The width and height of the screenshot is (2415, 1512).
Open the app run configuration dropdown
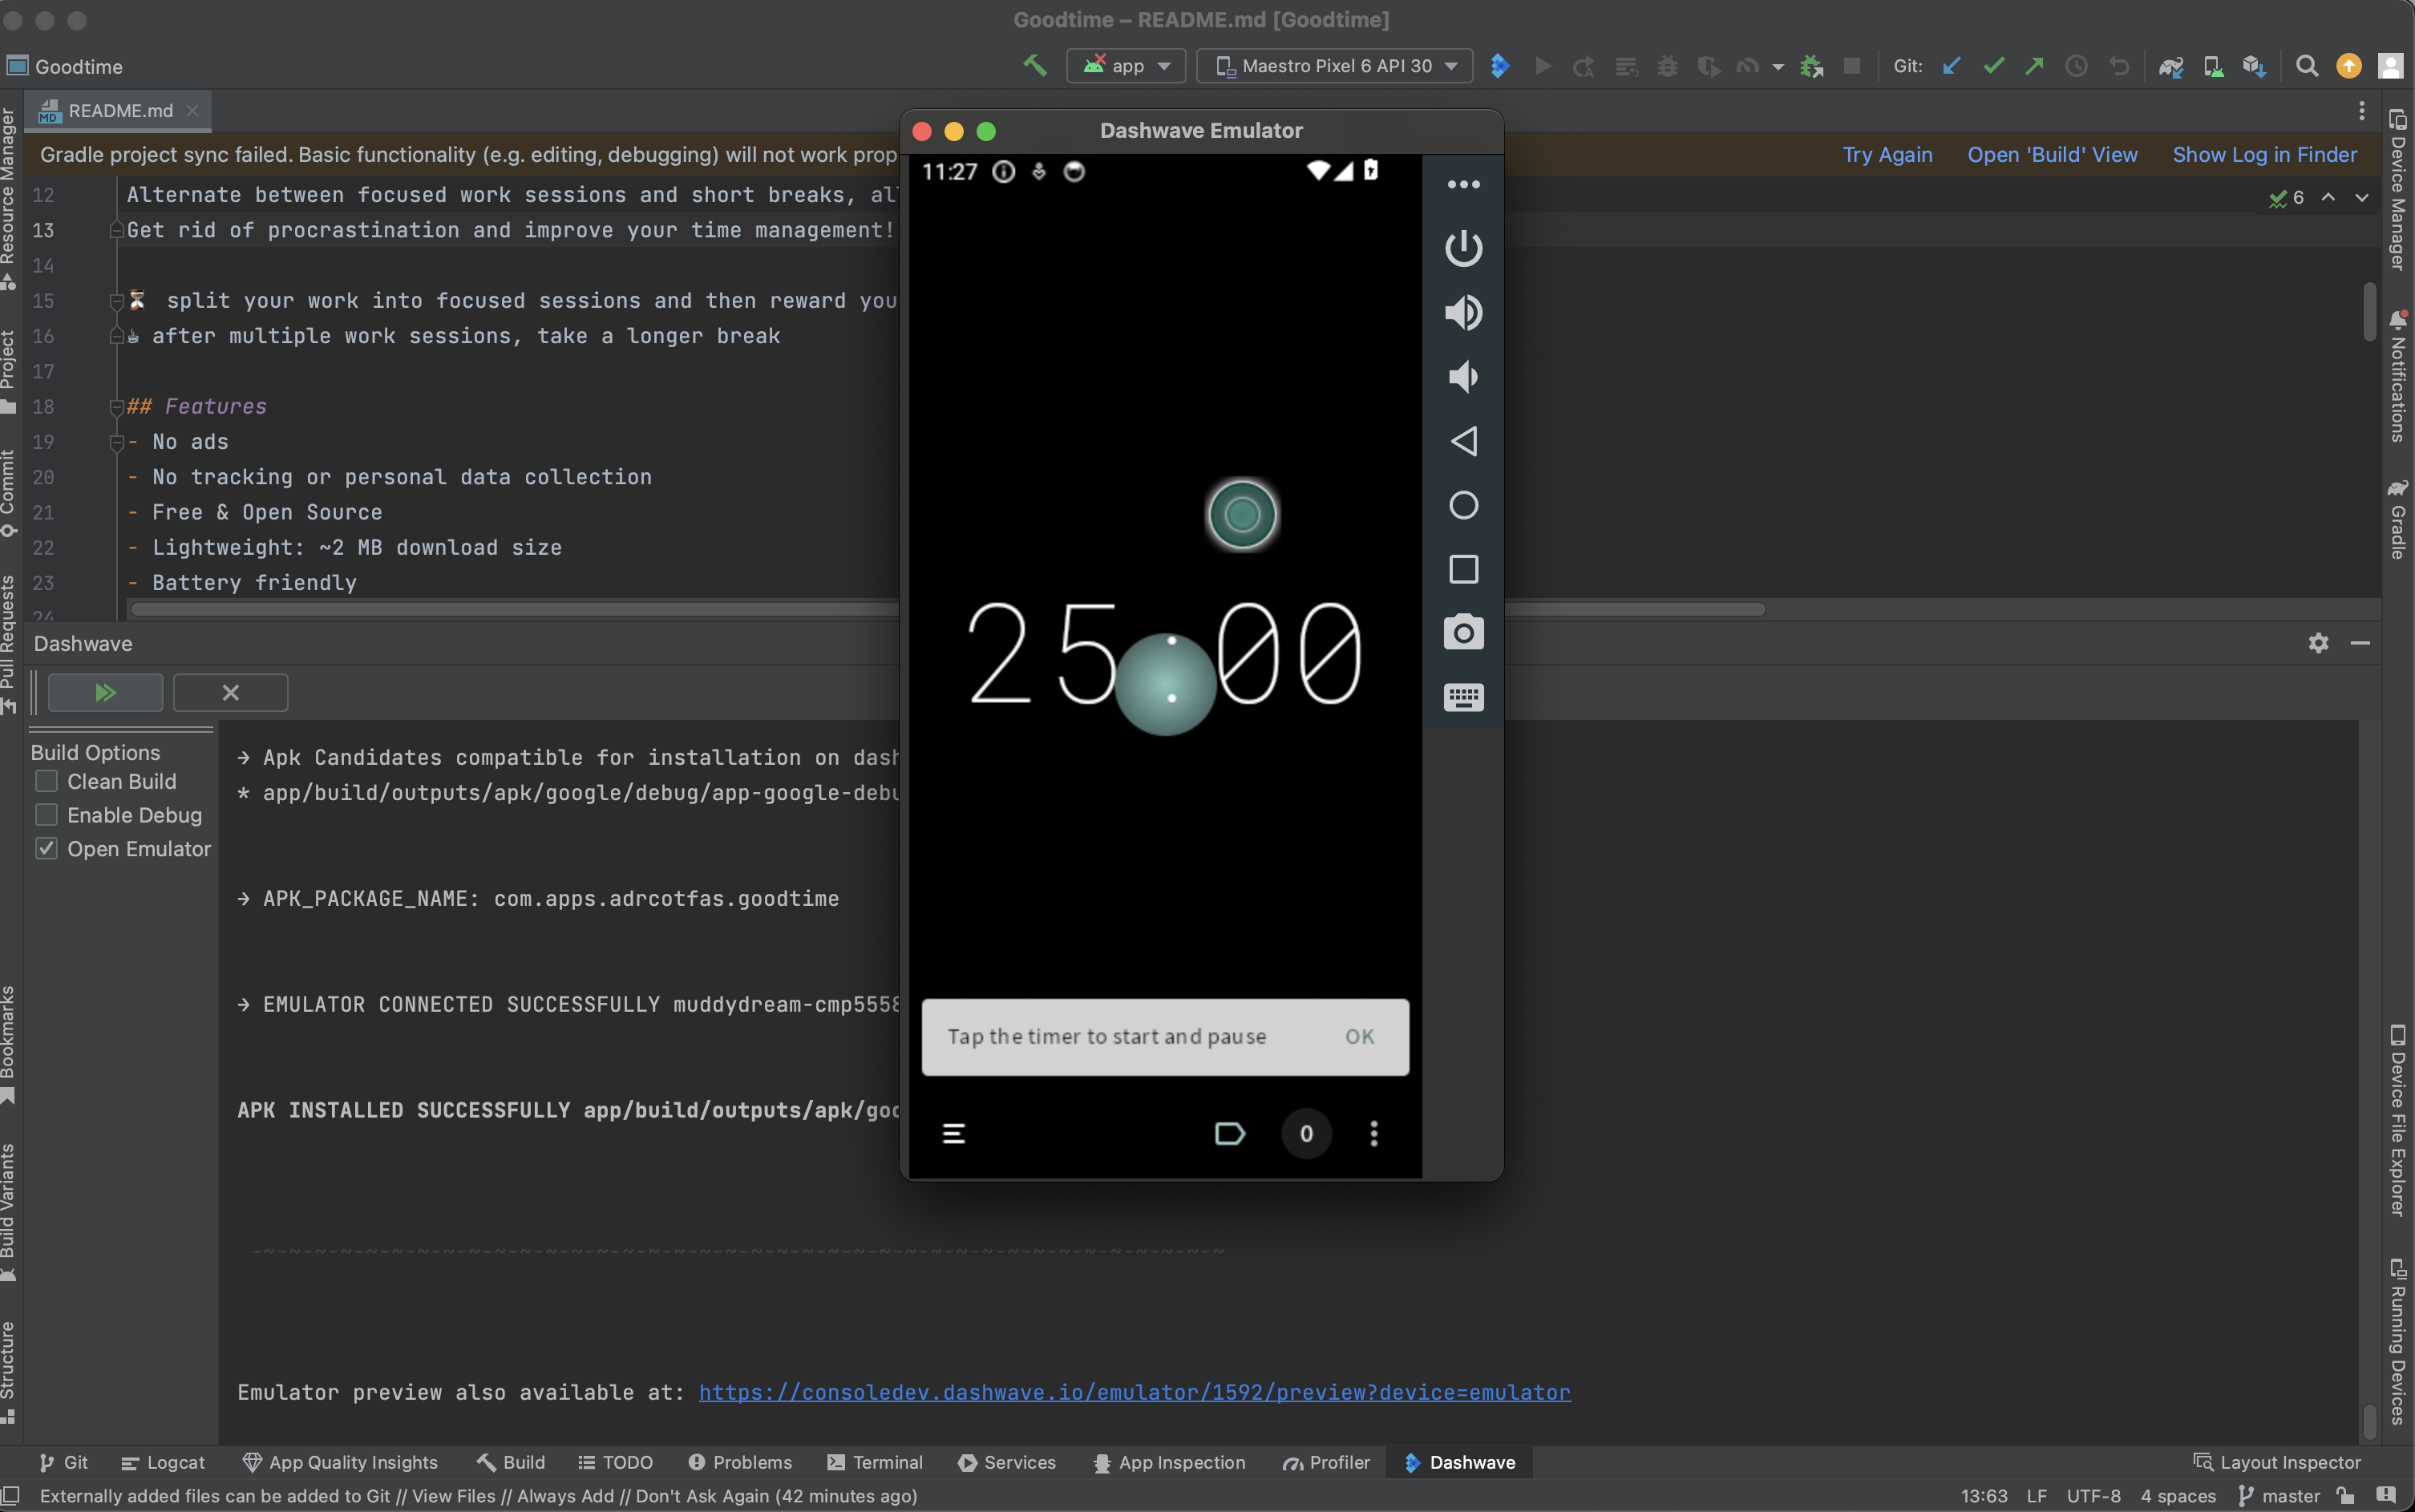coord(1127,66)
